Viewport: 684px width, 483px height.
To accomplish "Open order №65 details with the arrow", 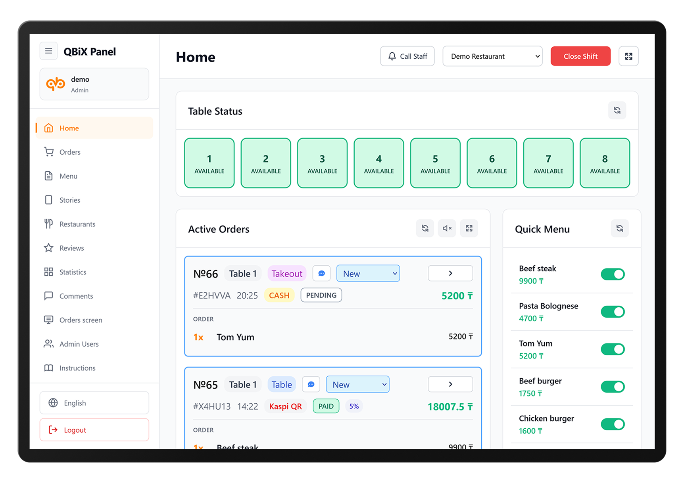I will click(x=450, y=384).
